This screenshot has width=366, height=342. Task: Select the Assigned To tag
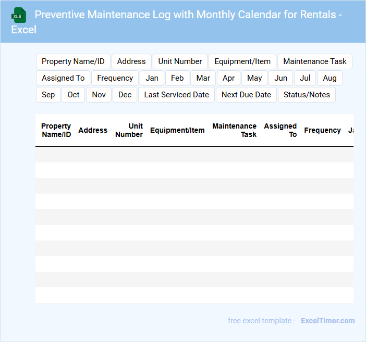(63, 78)
